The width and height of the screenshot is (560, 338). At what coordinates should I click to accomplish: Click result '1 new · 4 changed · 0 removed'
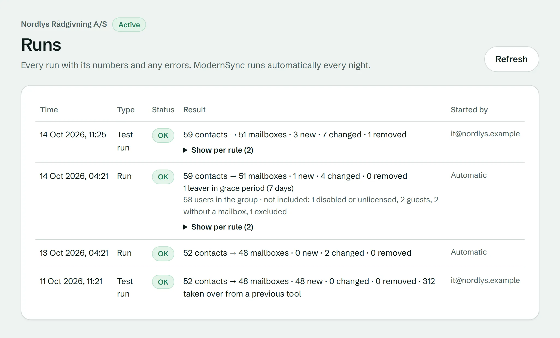(x=350, y=176)
